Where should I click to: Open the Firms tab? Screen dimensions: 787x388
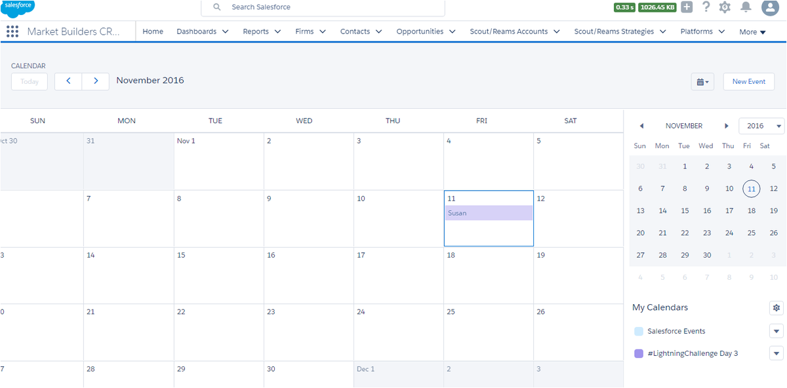[304, 31]
